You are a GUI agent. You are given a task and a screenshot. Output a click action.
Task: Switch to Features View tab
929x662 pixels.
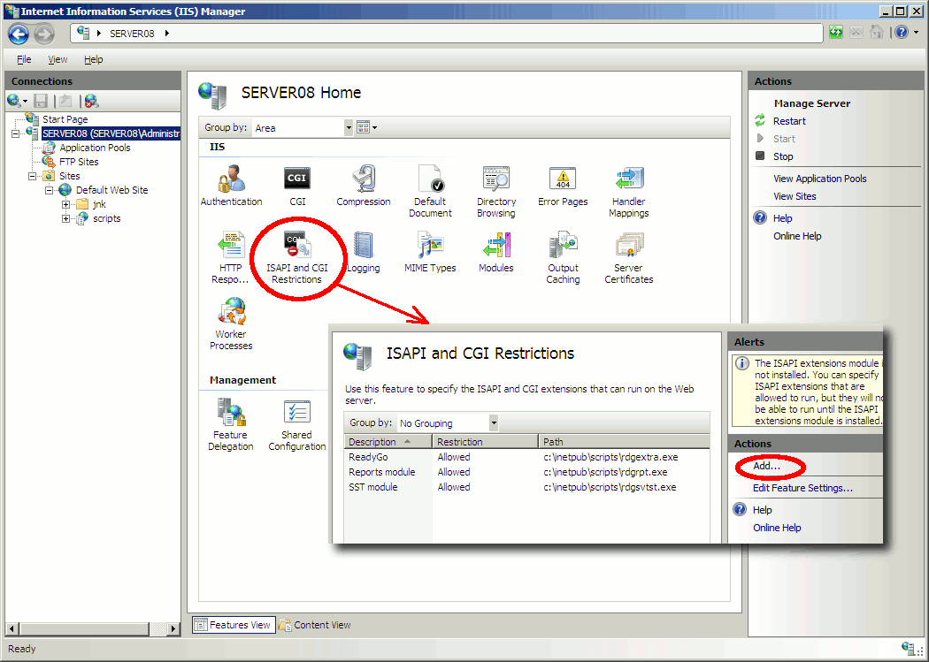[x=234, y=625]
